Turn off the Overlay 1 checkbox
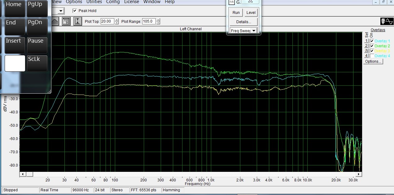Screen dimensions: 394x195 click(372, 41)
